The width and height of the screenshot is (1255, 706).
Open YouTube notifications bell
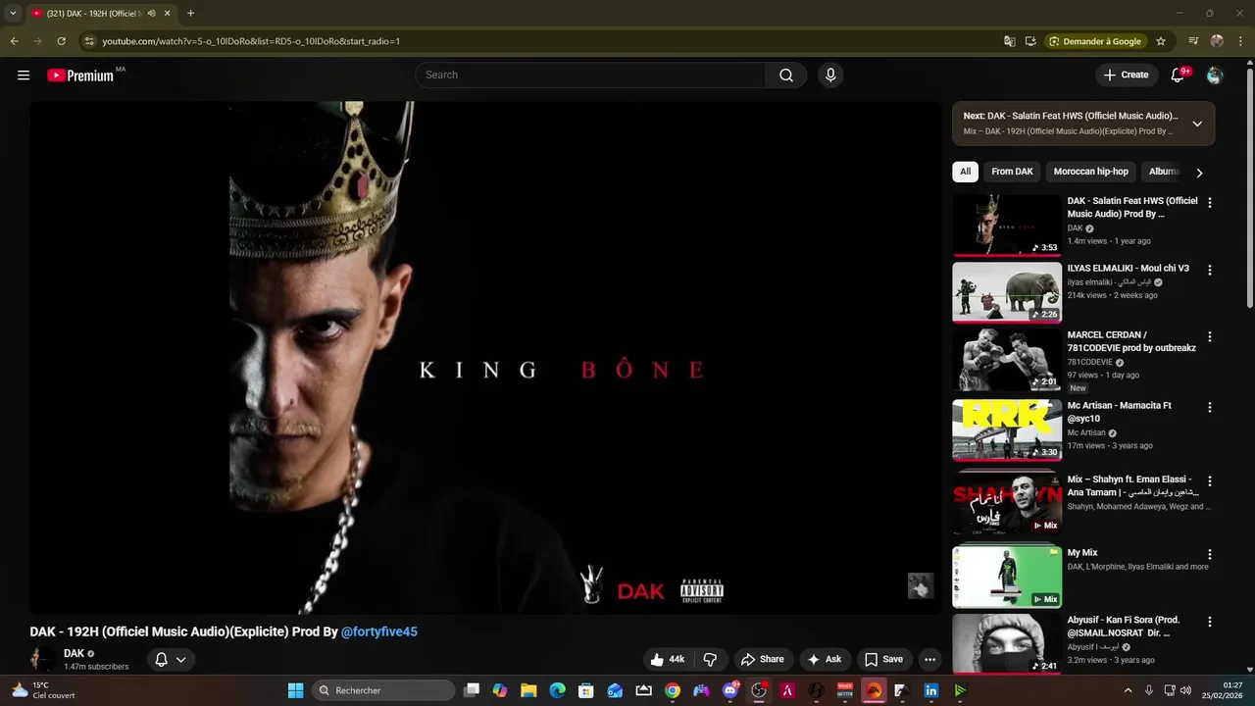1180,76
